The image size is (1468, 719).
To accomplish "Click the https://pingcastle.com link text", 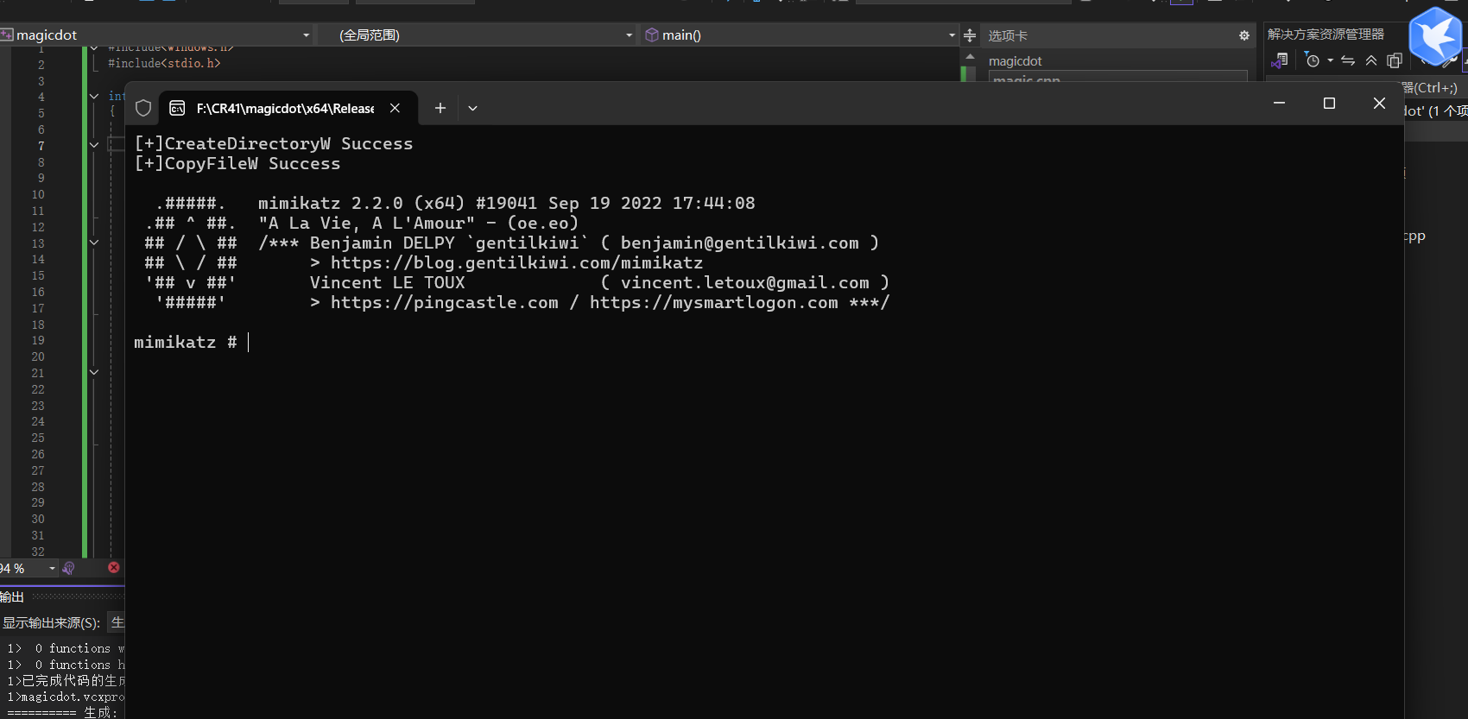I will point(444,302).
